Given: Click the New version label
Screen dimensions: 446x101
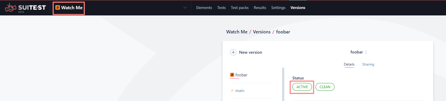Looking at the screenshot, I should 251,52.
